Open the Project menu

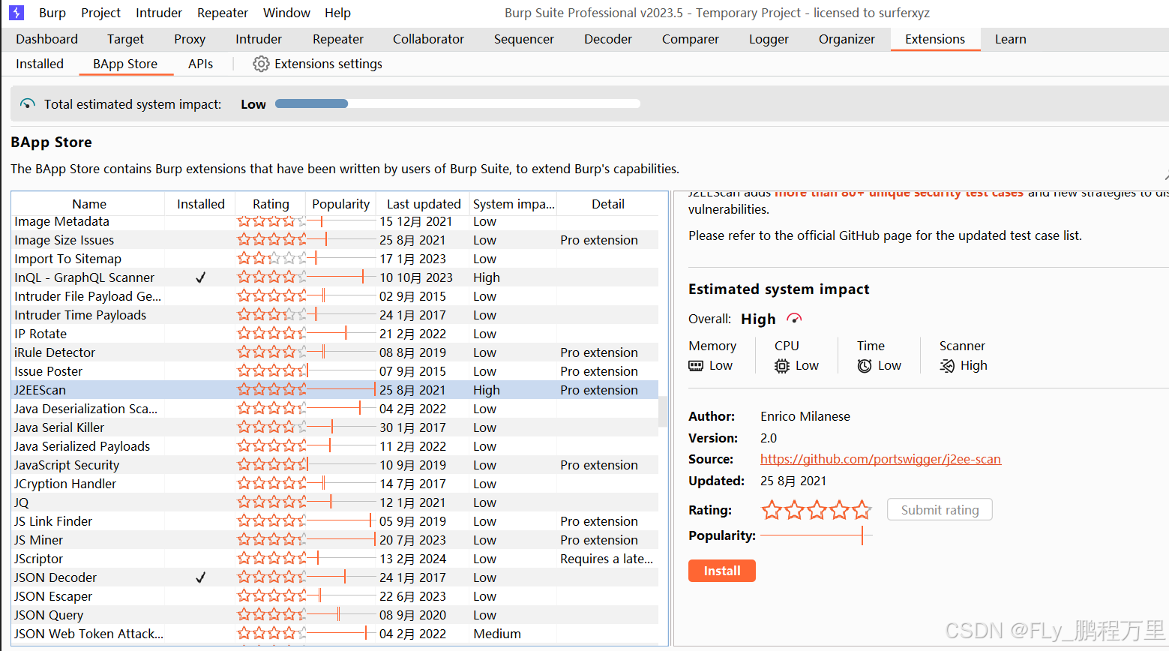pos(100,13)
